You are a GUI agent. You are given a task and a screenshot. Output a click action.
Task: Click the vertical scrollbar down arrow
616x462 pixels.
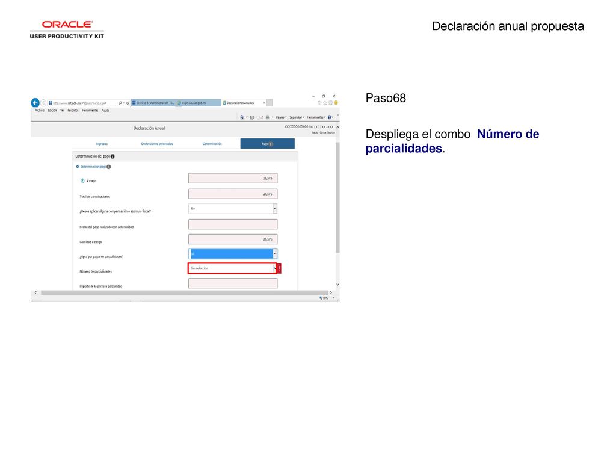pos(337,285)
